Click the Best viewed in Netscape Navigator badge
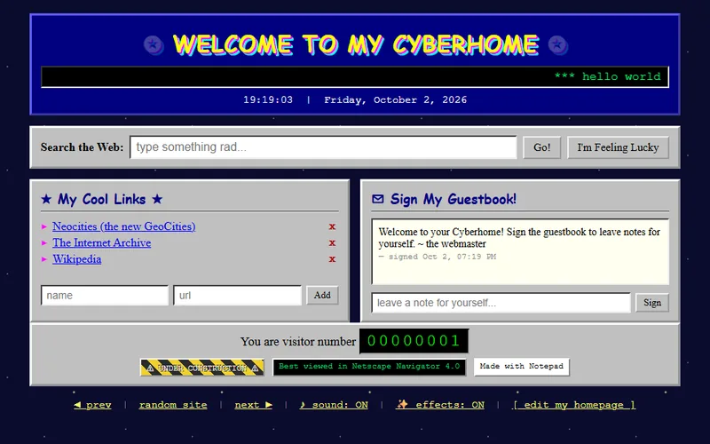710x444 pixels. [x=369, y=367]
